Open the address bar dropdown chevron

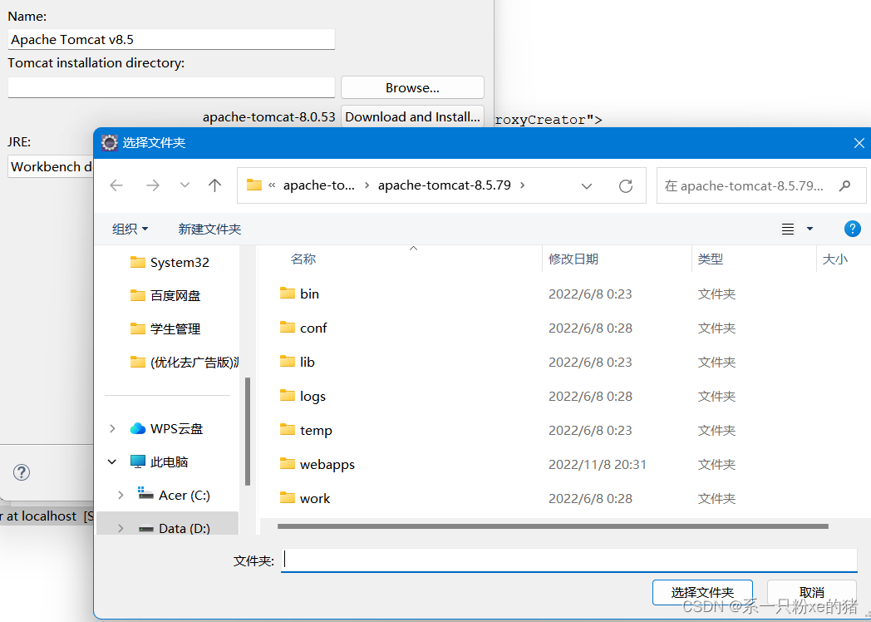pyautogui.click(x=587, y=185)
